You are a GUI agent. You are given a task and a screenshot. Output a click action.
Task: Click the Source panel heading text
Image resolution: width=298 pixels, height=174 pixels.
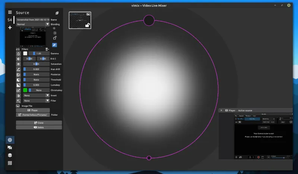(x=22, y=13)
